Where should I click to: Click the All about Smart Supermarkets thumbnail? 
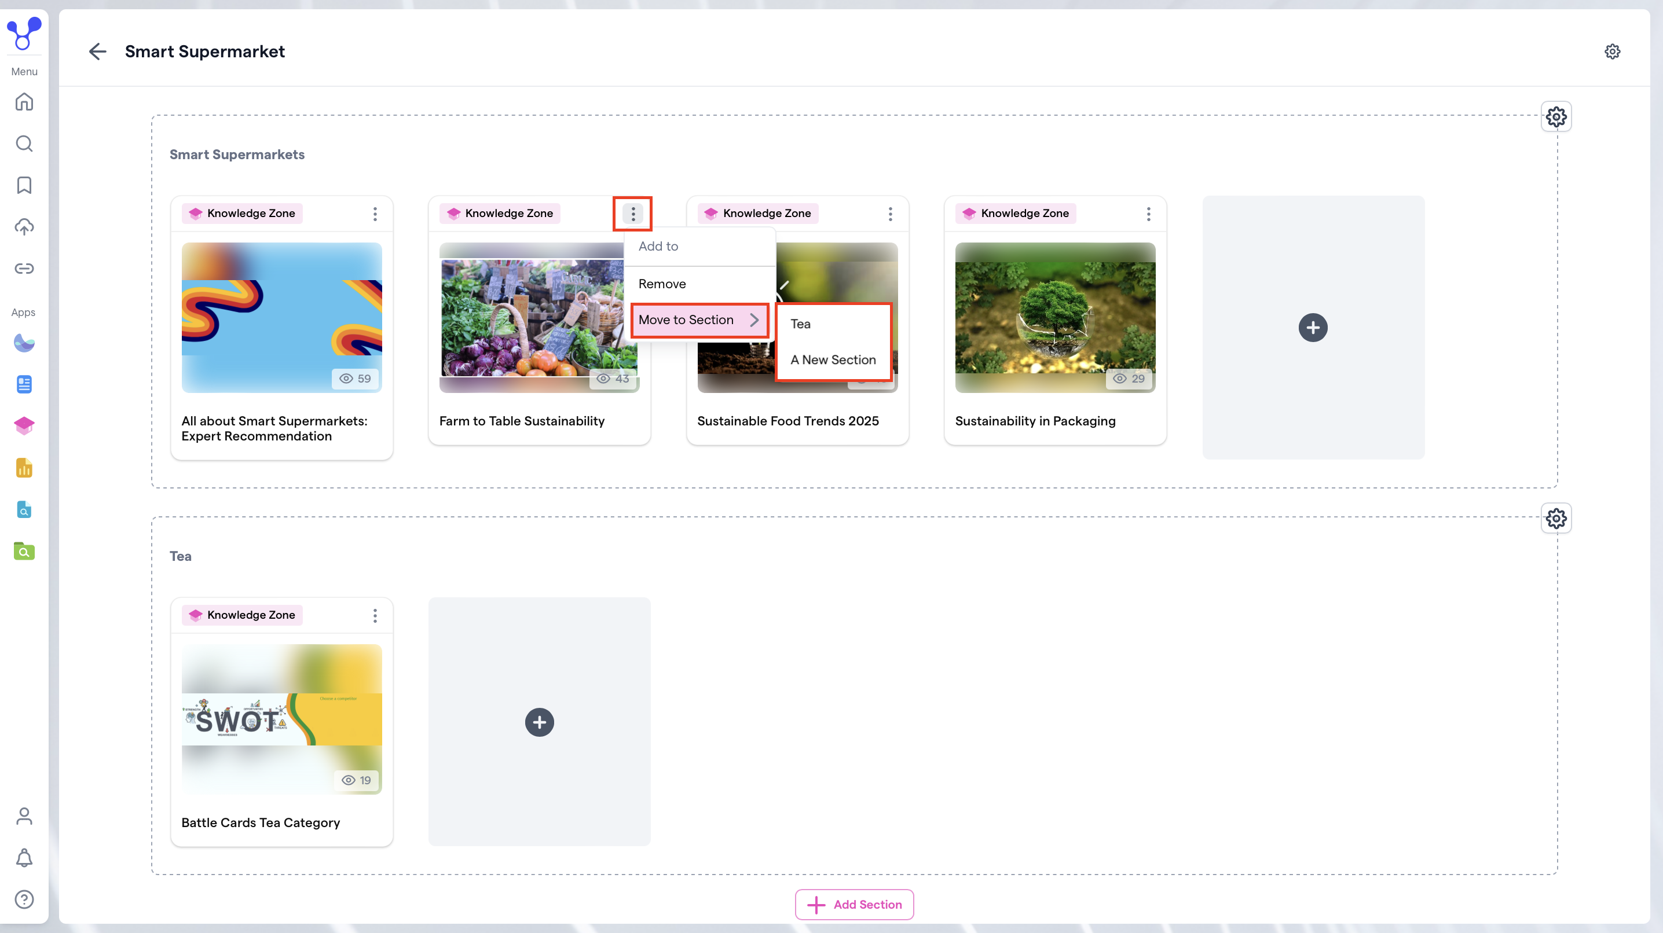coord(281,317)
